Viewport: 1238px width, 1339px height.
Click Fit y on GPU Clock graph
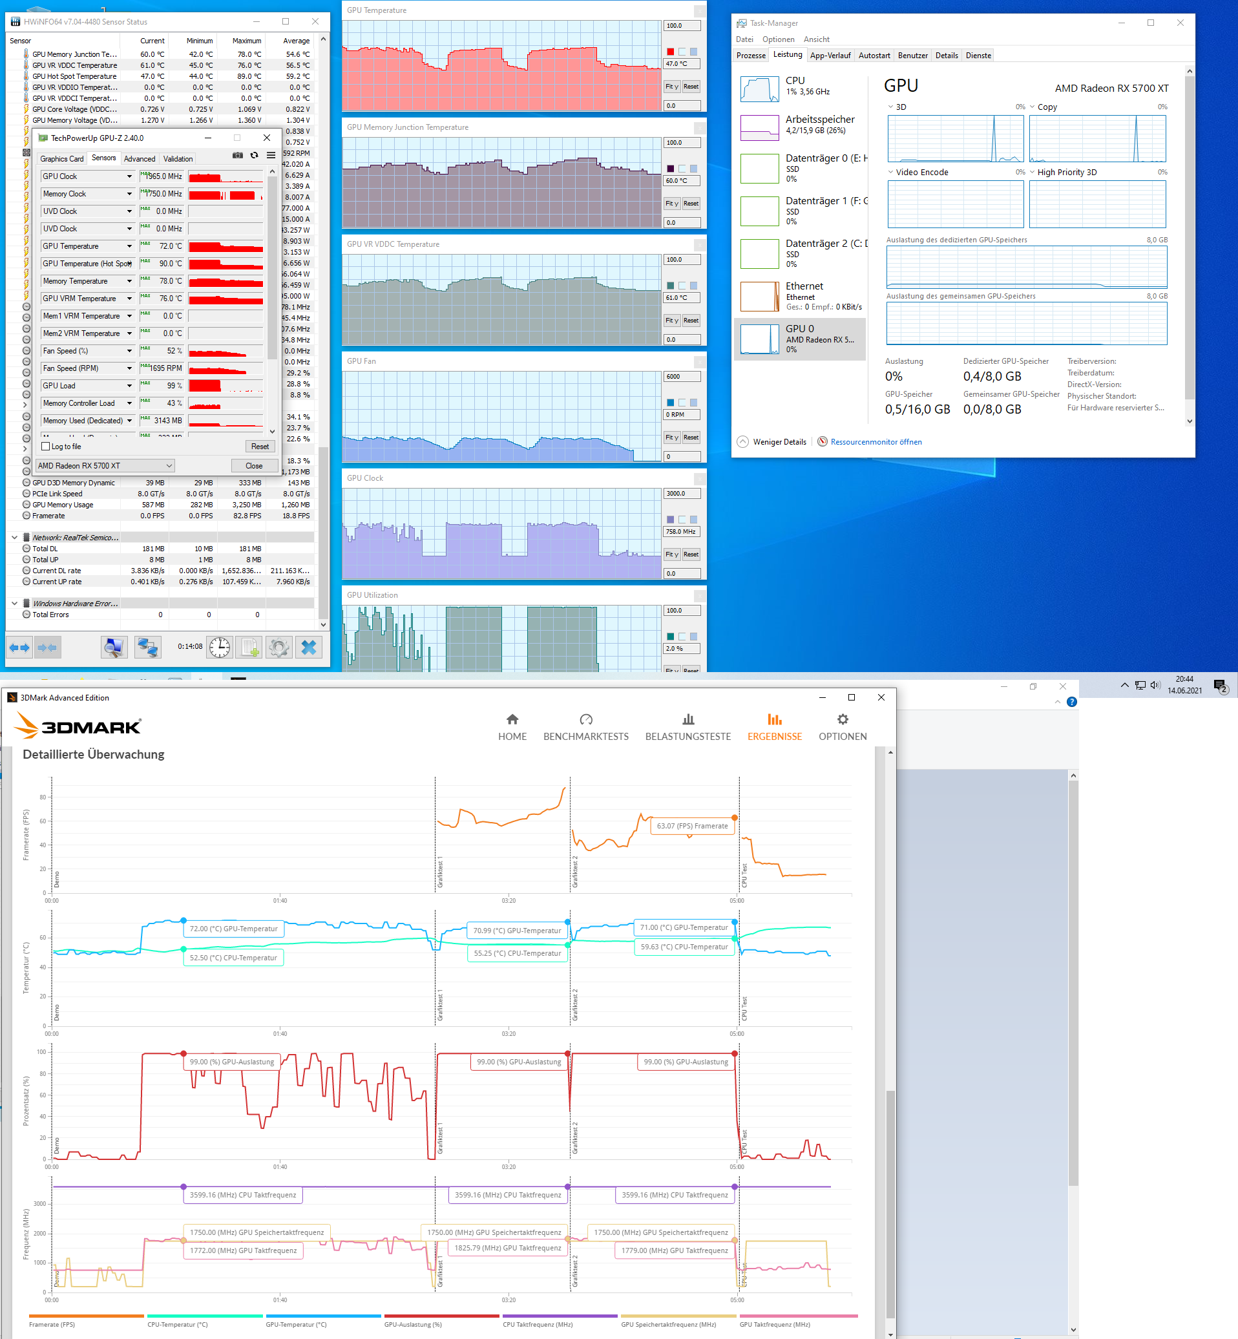(x=672, y=554)
